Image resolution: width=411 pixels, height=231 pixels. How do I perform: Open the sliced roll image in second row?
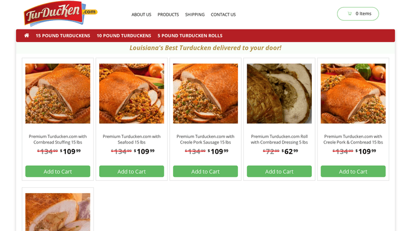tap(58, 212)
